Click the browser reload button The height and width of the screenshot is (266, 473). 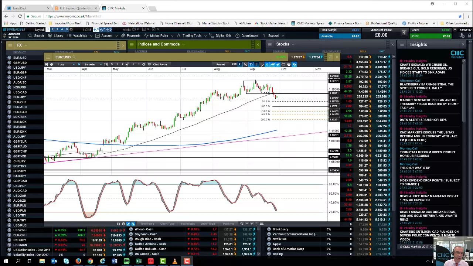tap(20, 16)
